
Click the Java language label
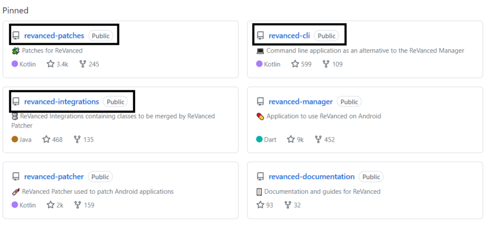click(x=26, y=139)
